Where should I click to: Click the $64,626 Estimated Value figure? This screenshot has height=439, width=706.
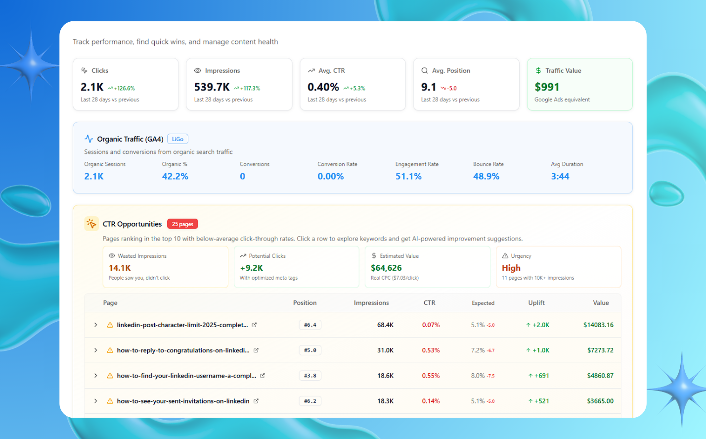click(386, 268)
